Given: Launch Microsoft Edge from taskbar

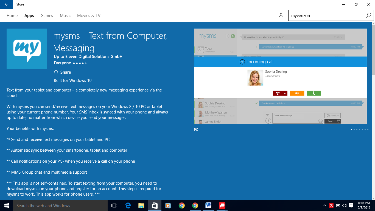Looking at the screenshot, I should 128,206.
